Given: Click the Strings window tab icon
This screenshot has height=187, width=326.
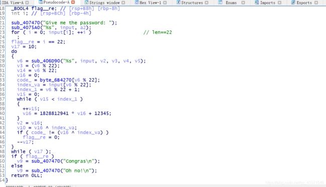Looking at the screenshot, I should (x=86, y=2).
